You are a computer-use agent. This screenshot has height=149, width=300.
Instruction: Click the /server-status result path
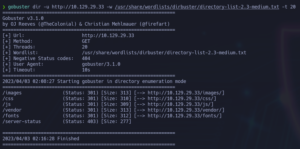coord(22,121)
